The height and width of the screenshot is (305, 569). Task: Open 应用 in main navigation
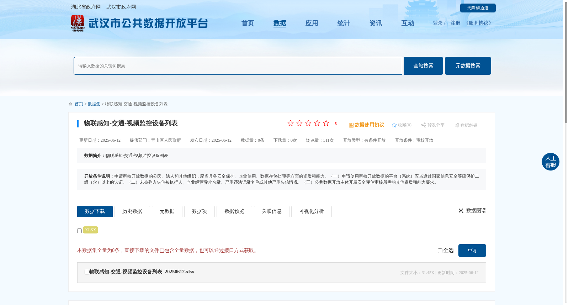point(312,23)
